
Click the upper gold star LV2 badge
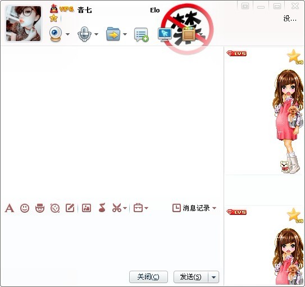[x=295, y=56]
